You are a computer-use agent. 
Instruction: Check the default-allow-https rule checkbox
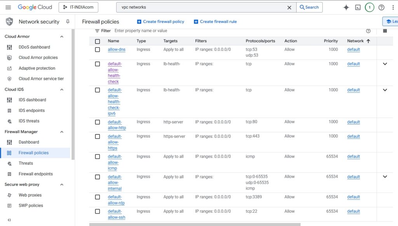pyautogui.click(x=98, y=137)
